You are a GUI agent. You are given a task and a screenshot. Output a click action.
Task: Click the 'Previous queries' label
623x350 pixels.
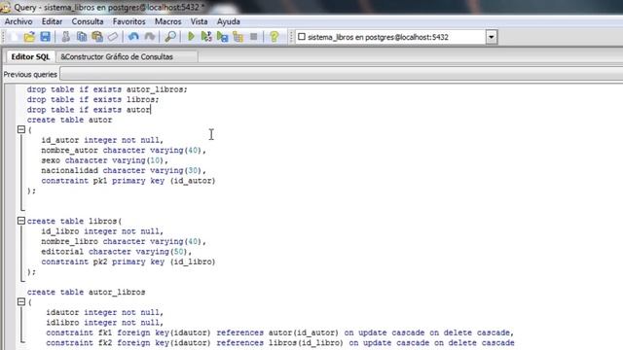30,74
